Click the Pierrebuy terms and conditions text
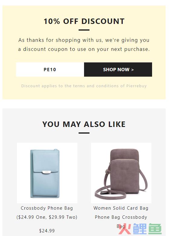The width and height of the screenshot is (169, 236). coord(84,86)
